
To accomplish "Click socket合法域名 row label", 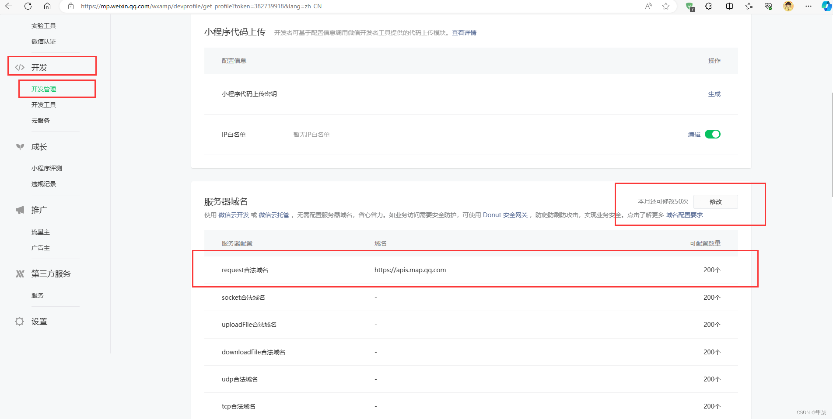I will tap(243, 298).
